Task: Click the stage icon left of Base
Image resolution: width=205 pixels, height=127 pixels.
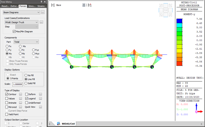Action: pos(53,5)
